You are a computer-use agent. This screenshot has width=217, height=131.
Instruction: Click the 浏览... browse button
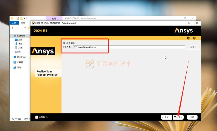(193, 47)
